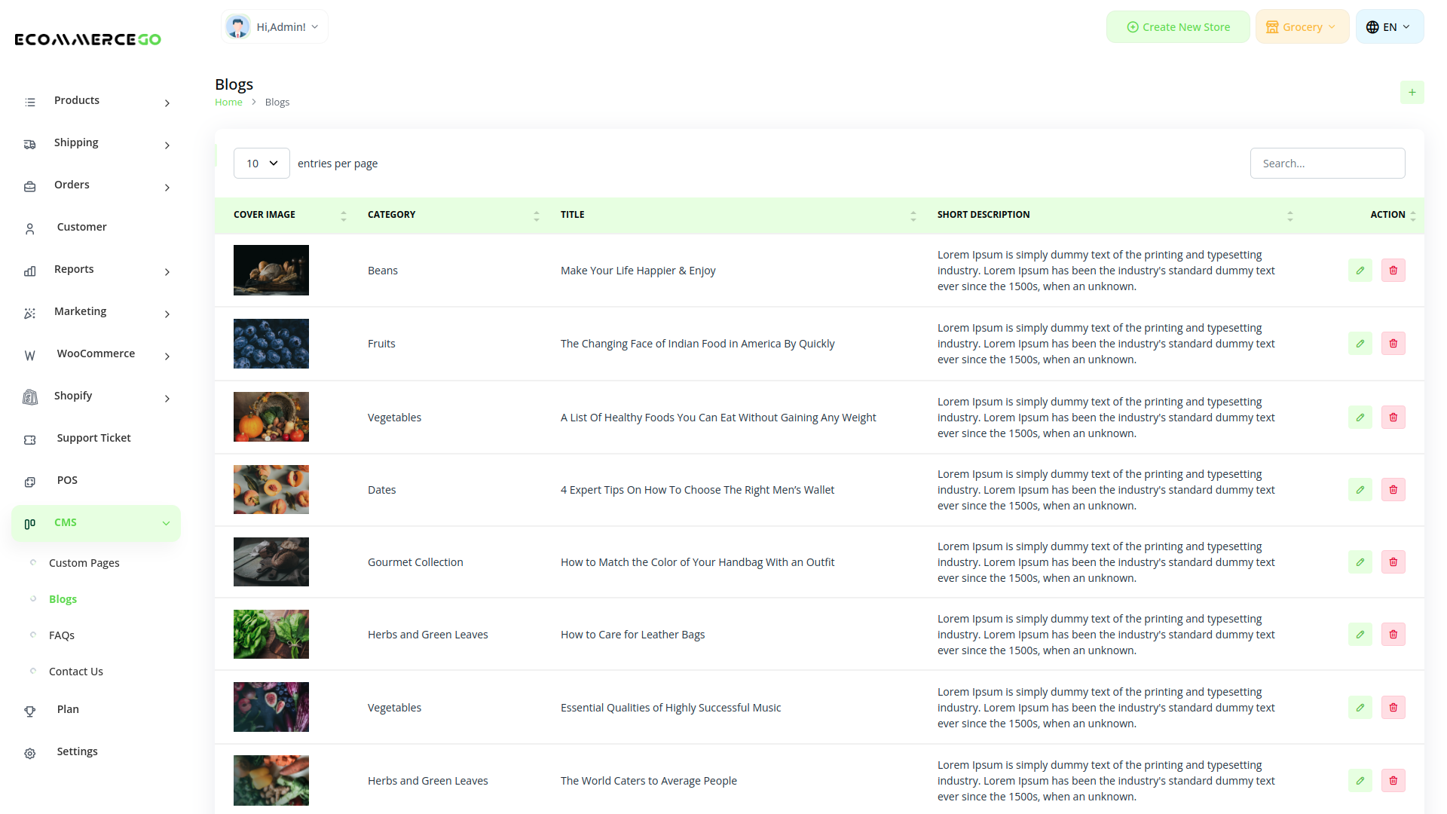The image size is (1447, 814).
Task: Open the Products section icon in sidebar
Action: point(29,102)
